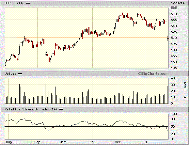Image resolution: width=189 pixels, height=145 pixels.
Task: Click the last candlestick near the 510 level
Action: click(x=167, y=38)
